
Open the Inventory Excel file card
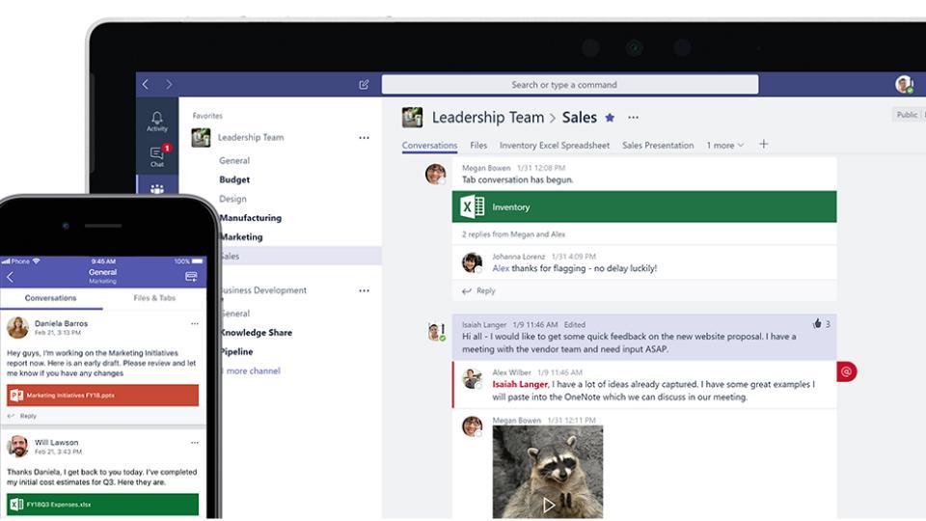pos(644,206)
